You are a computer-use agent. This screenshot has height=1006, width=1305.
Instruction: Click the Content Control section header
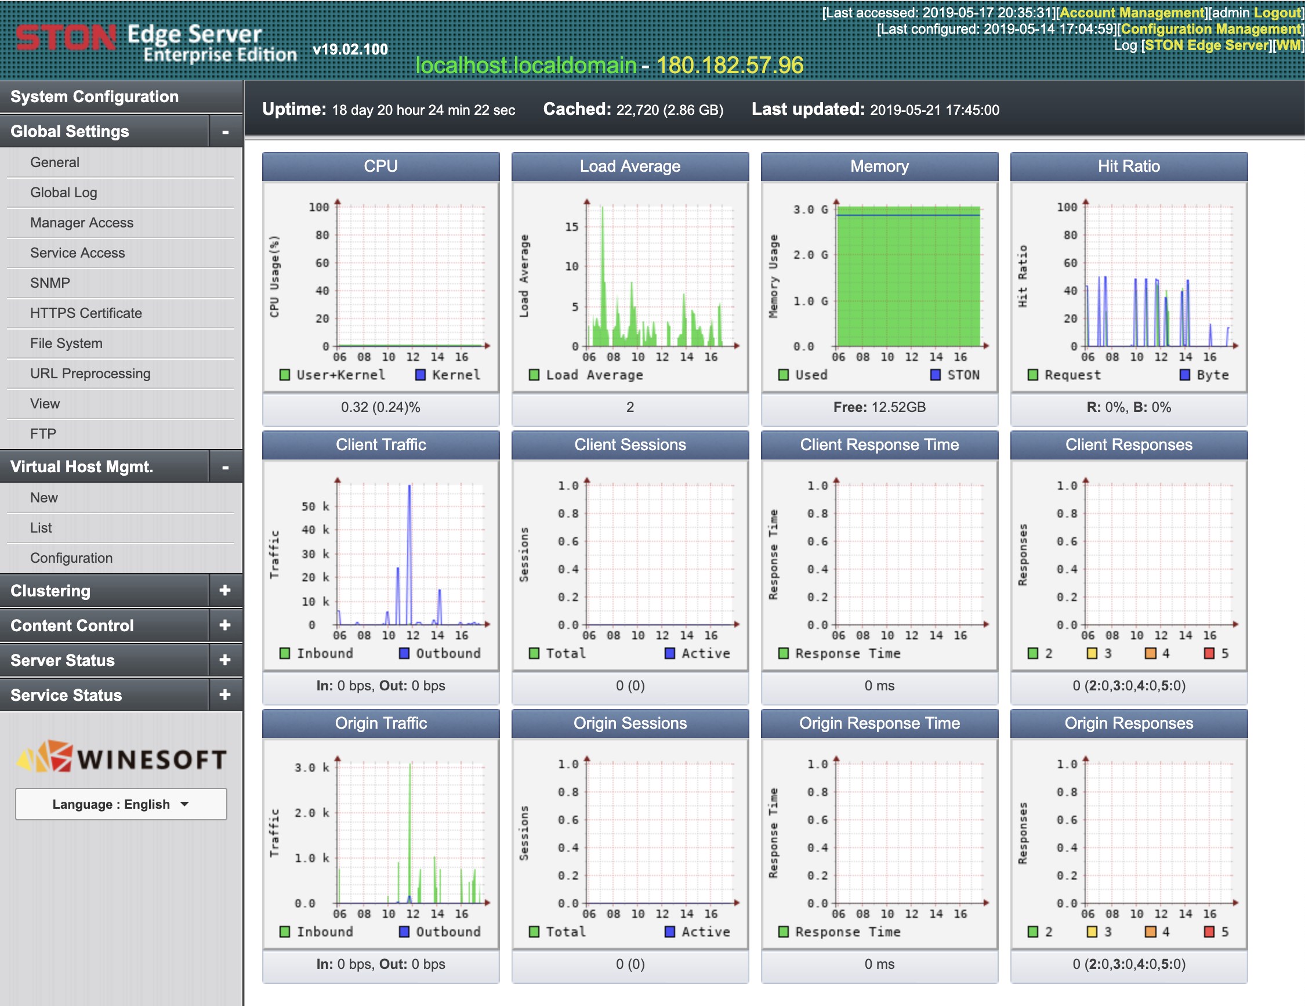pos(104,625)
